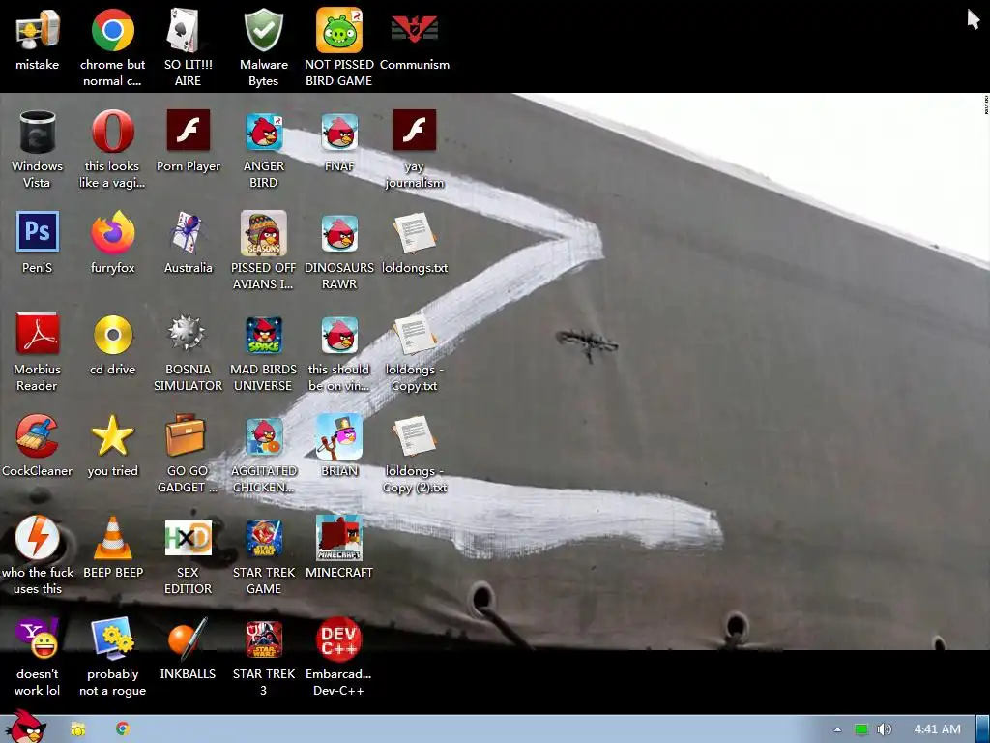The width and height of the screenshot is (990, 743).
Task: Open MAD BIRDS UNIVERSE space icon
Action: (263, 334)
